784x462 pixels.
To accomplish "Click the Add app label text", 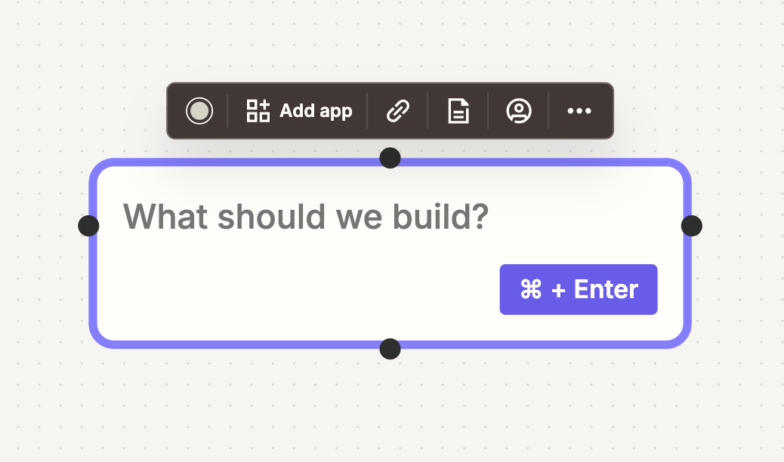I will [316, 111].
